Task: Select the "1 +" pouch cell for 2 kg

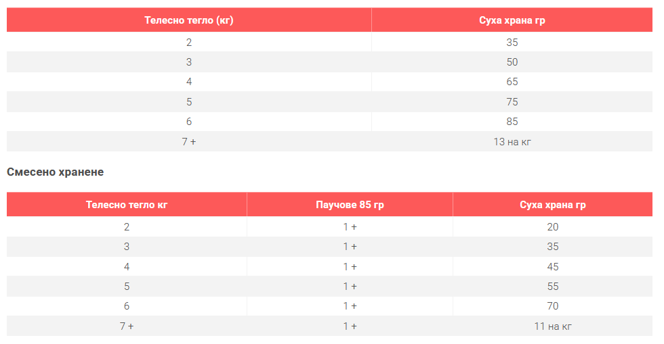Action: click(x=350, y=227)
